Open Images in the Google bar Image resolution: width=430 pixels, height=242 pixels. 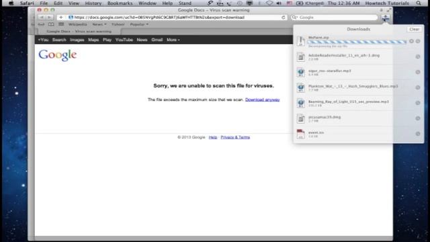77,40
